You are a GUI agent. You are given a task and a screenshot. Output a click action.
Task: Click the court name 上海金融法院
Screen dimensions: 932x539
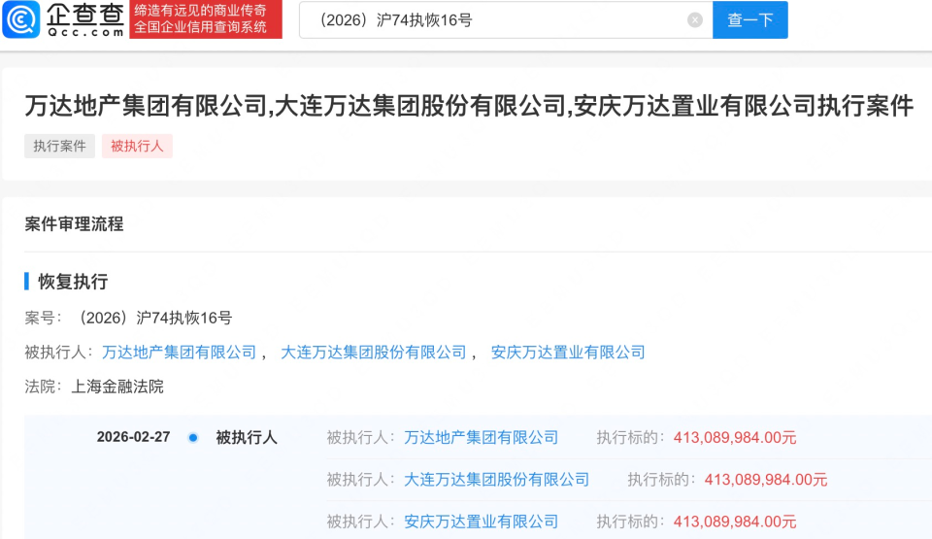coord(117,387)
